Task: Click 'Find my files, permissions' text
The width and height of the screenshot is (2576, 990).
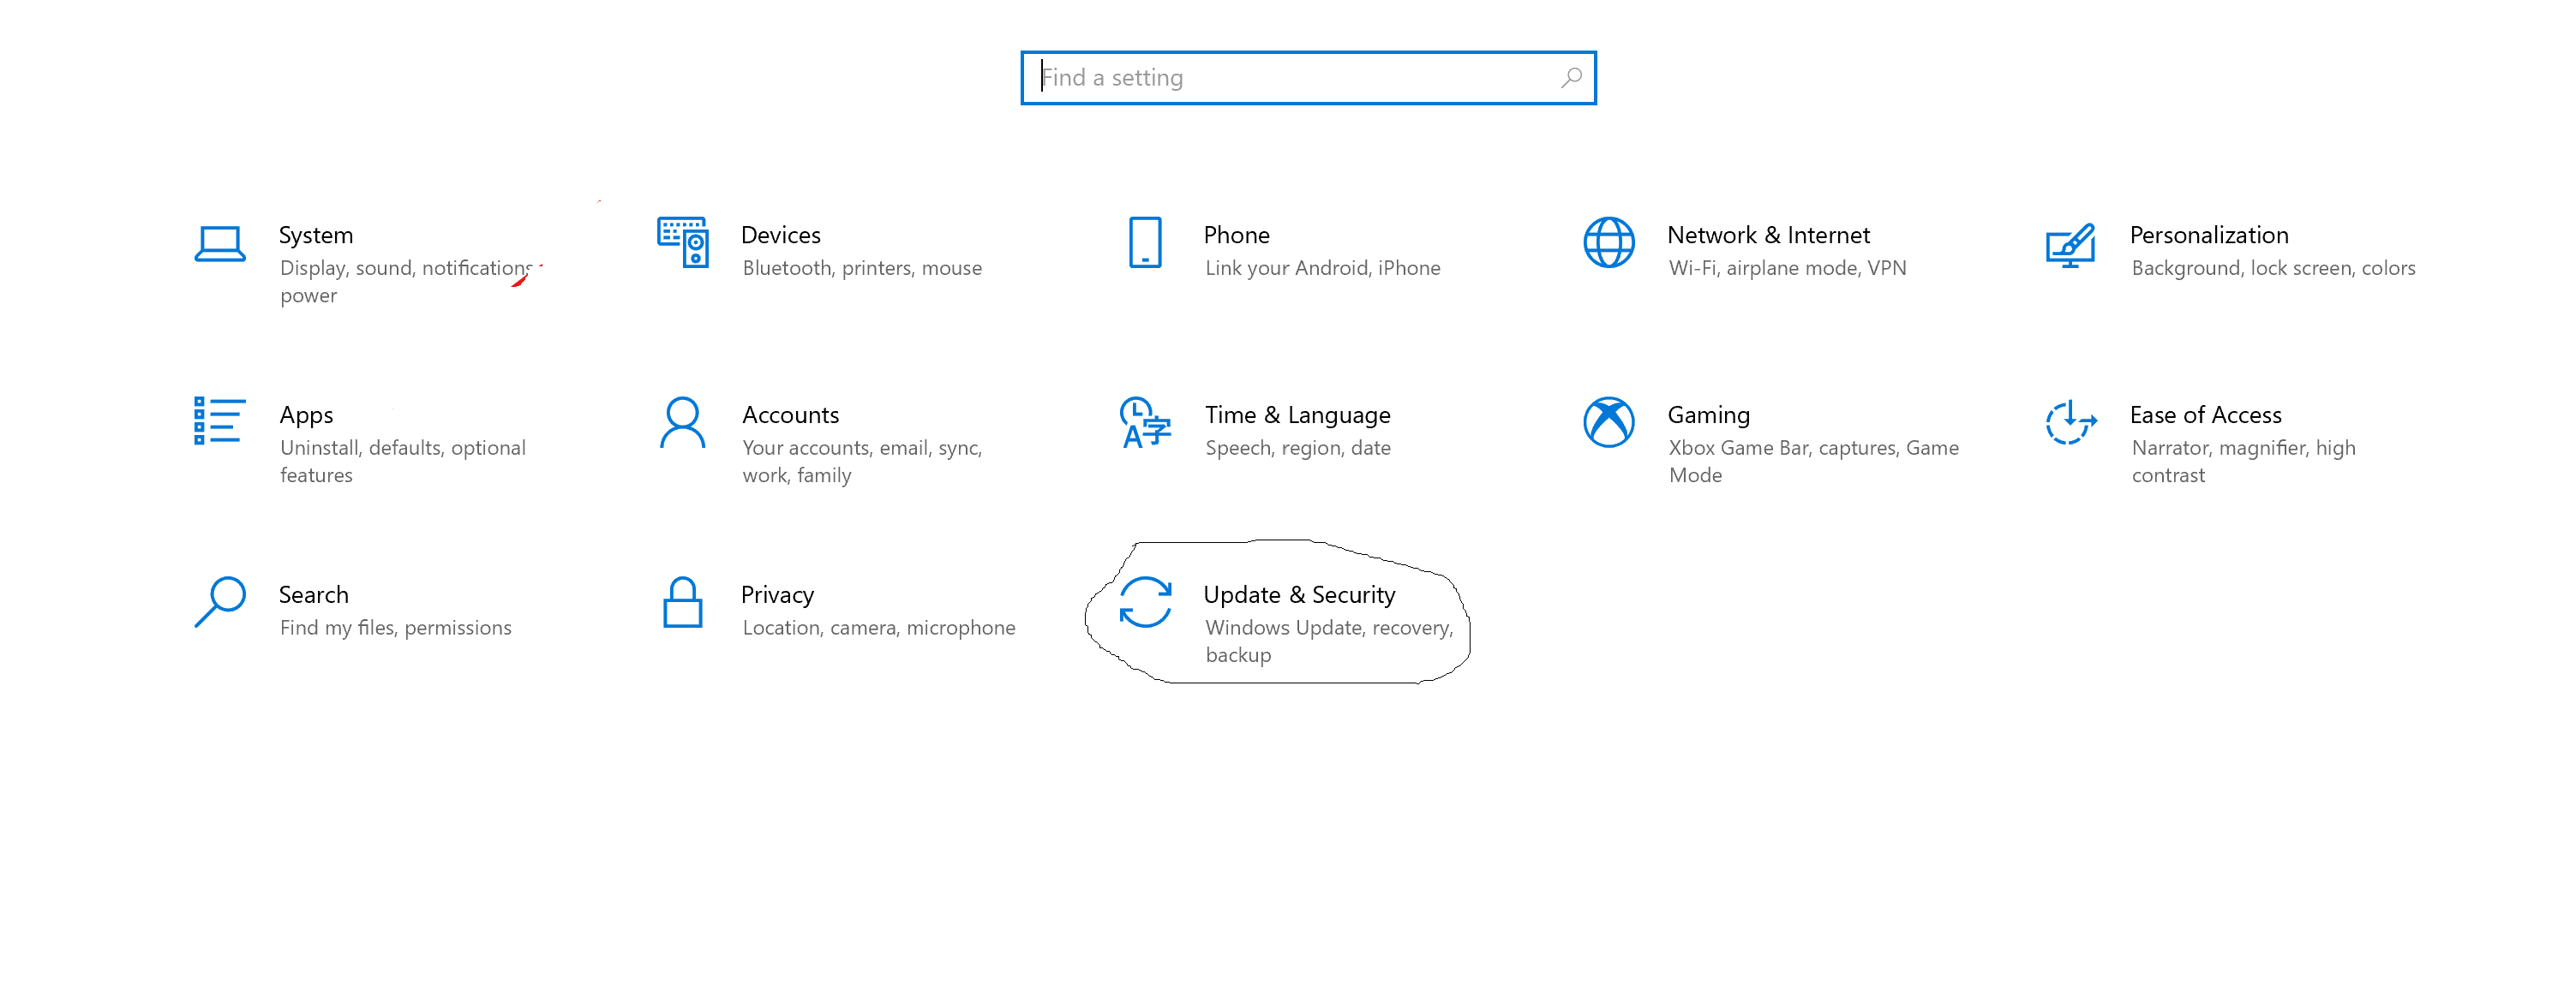Action: coord(395,628)
